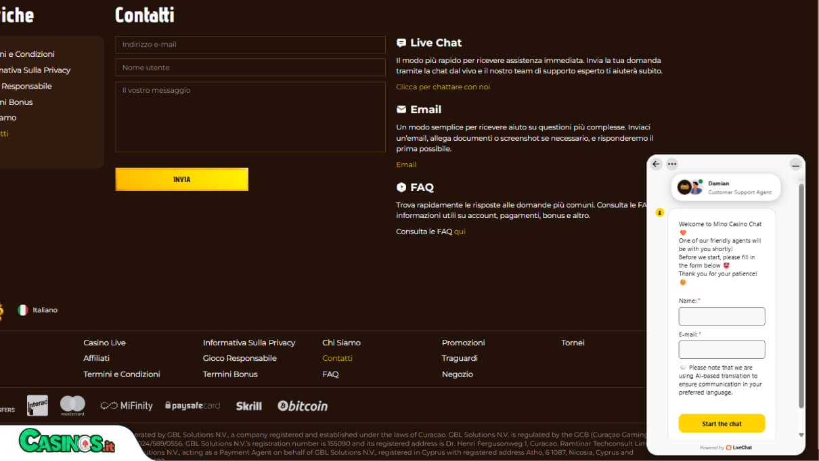
Task: Open Tornei footer link
Action: pos(573,343)
